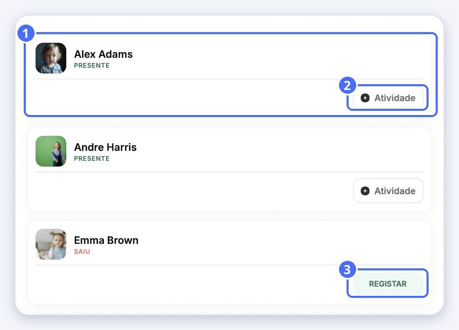Screen dimensions: 459x330
Task: Click REGISTAR for Emma Brown
Action: coord(388,284)
